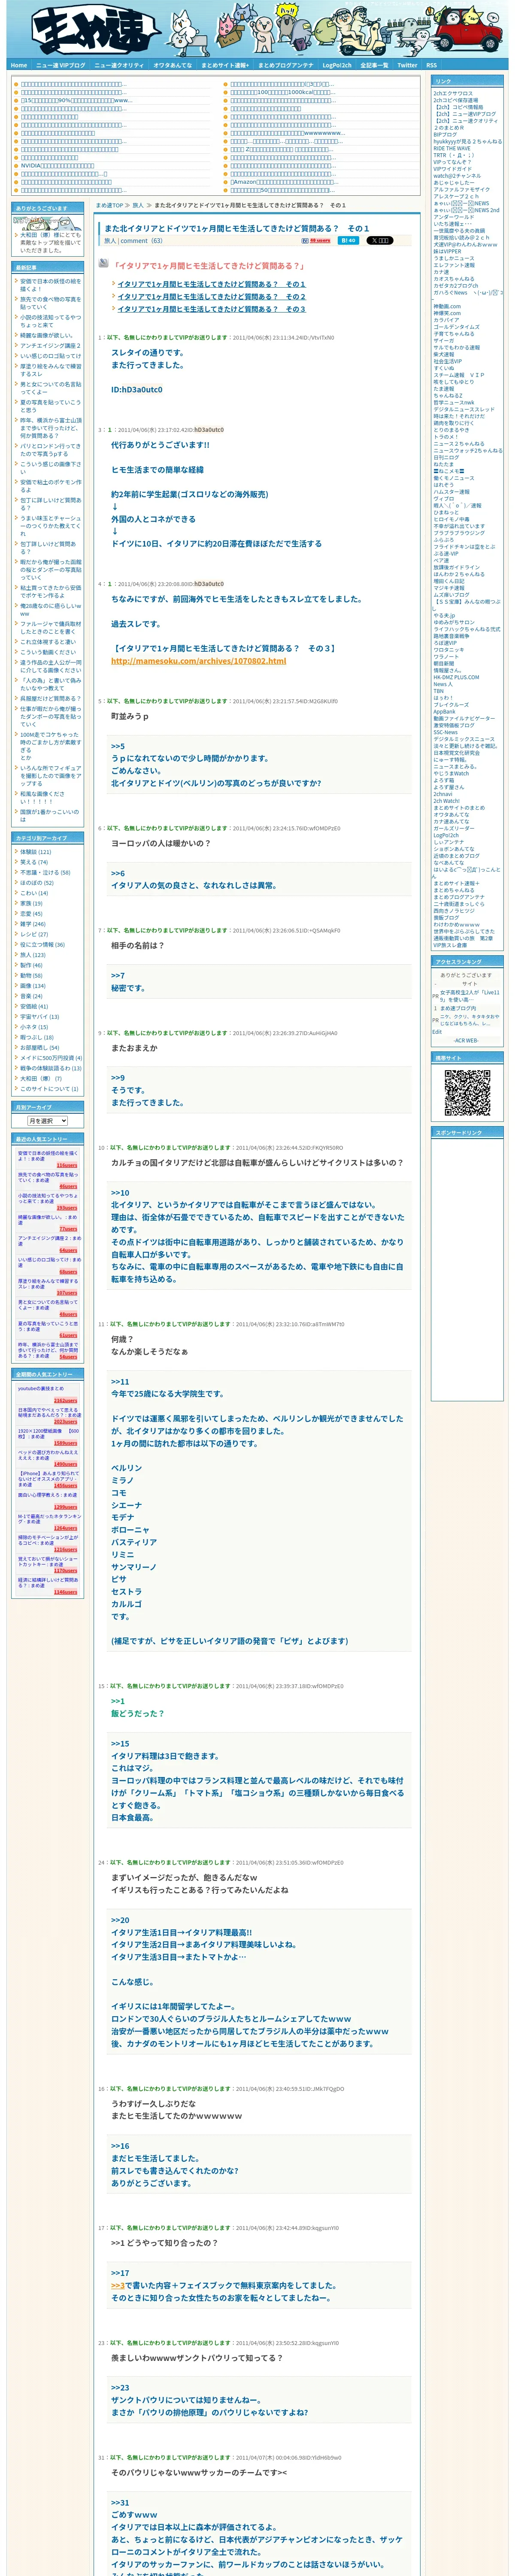The height and width of the screenshot is (2576, 515).
Task: Open recent article 安価で日本の妖怪の絵を描くよ！
Action: (51, 285)
